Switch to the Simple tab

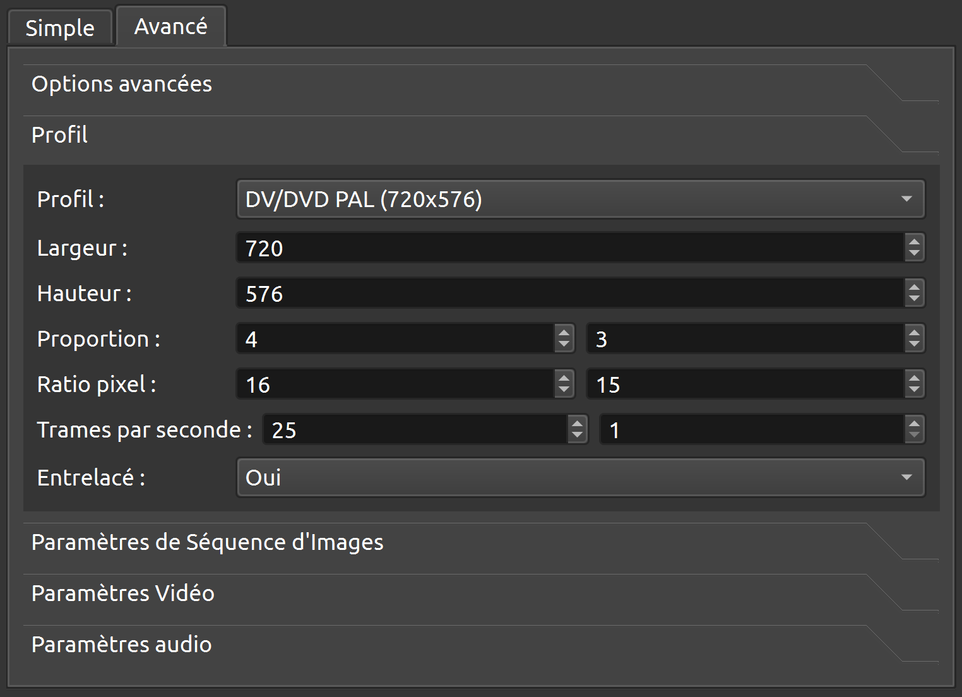tap(60, 28)
